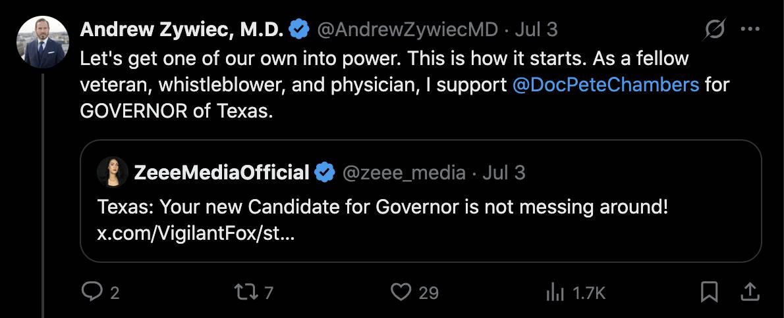The height and width of the screenshot is (318, 784).
Task: Open the x.com/VigilantFox link
Action: click(196, 233)
